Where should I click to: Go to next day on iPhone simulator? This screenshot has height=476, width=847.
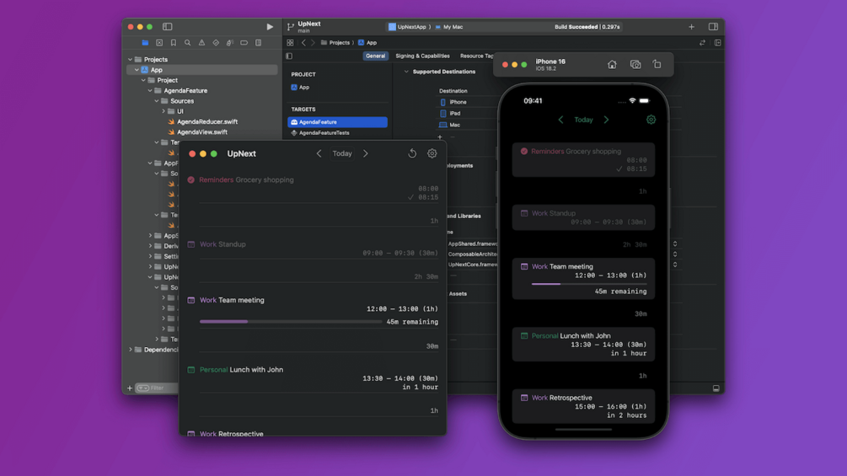(606, 120)
